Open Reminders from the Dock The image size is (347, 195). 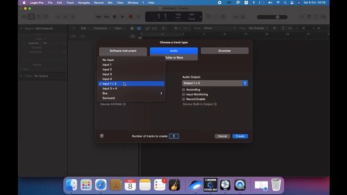tap(159, 185)
